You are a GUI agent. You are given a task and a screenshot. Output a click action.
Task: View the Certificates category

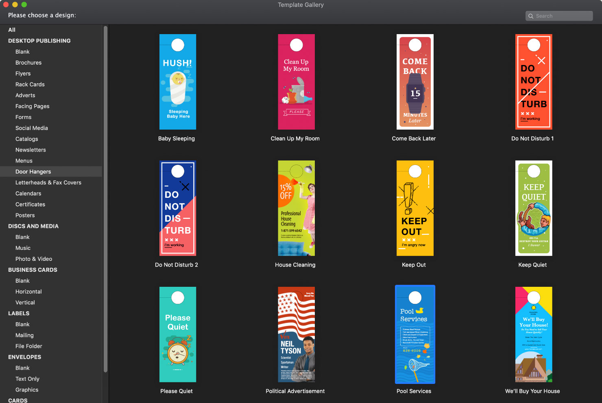pyautogui.click(x=30, y=204)
